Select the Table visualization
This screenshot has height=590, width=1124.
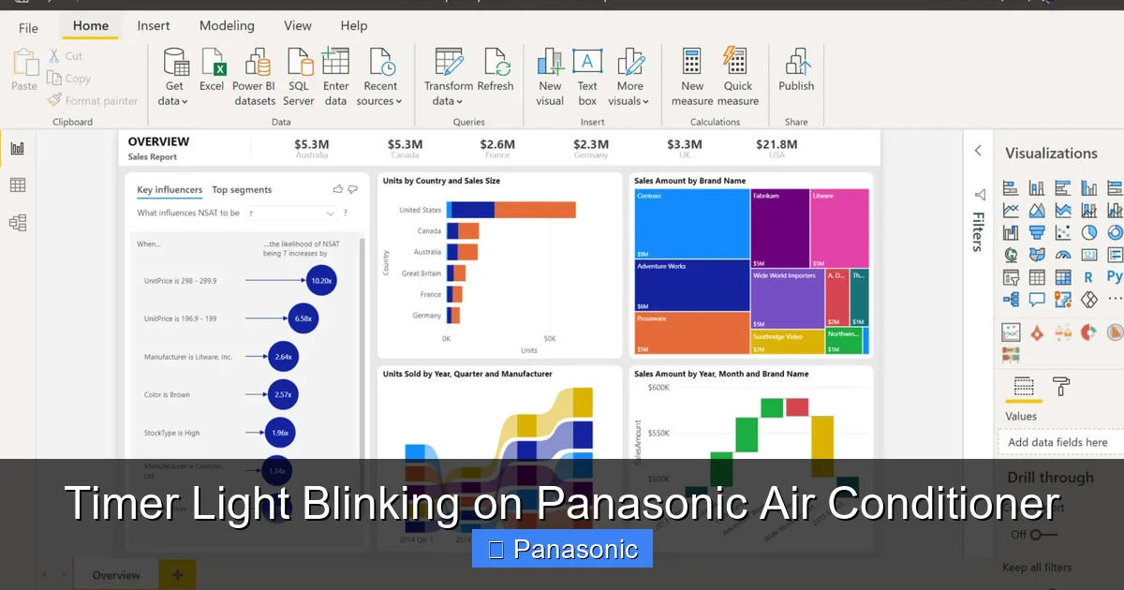(1037, 277)
